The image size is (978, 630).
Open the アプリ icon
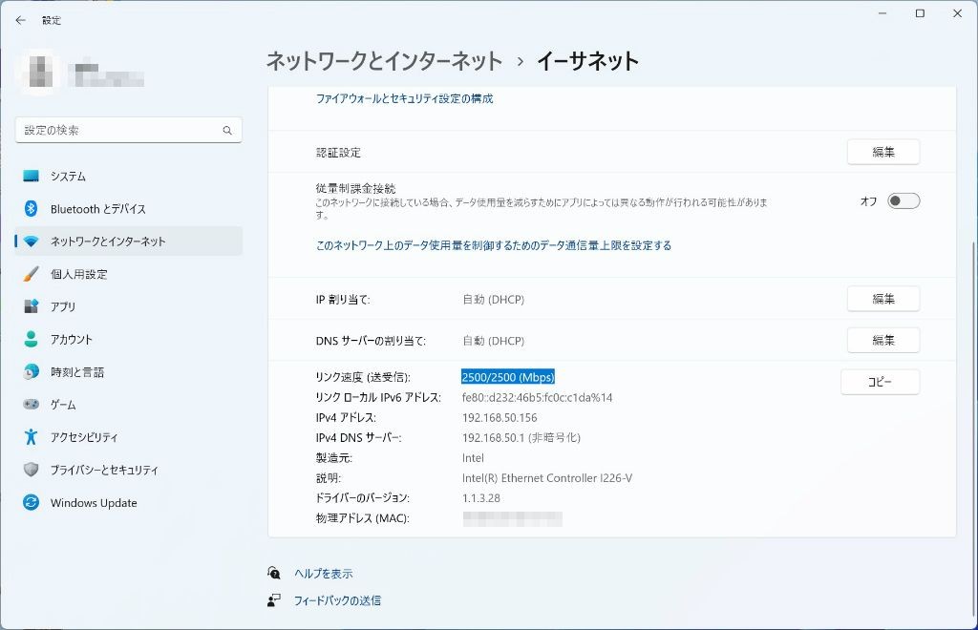32,306
